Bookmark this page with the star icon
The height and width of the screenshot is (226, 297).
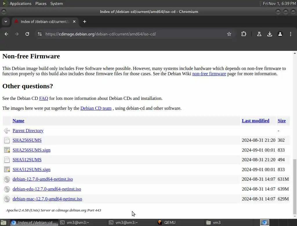(x=229, y=34)
